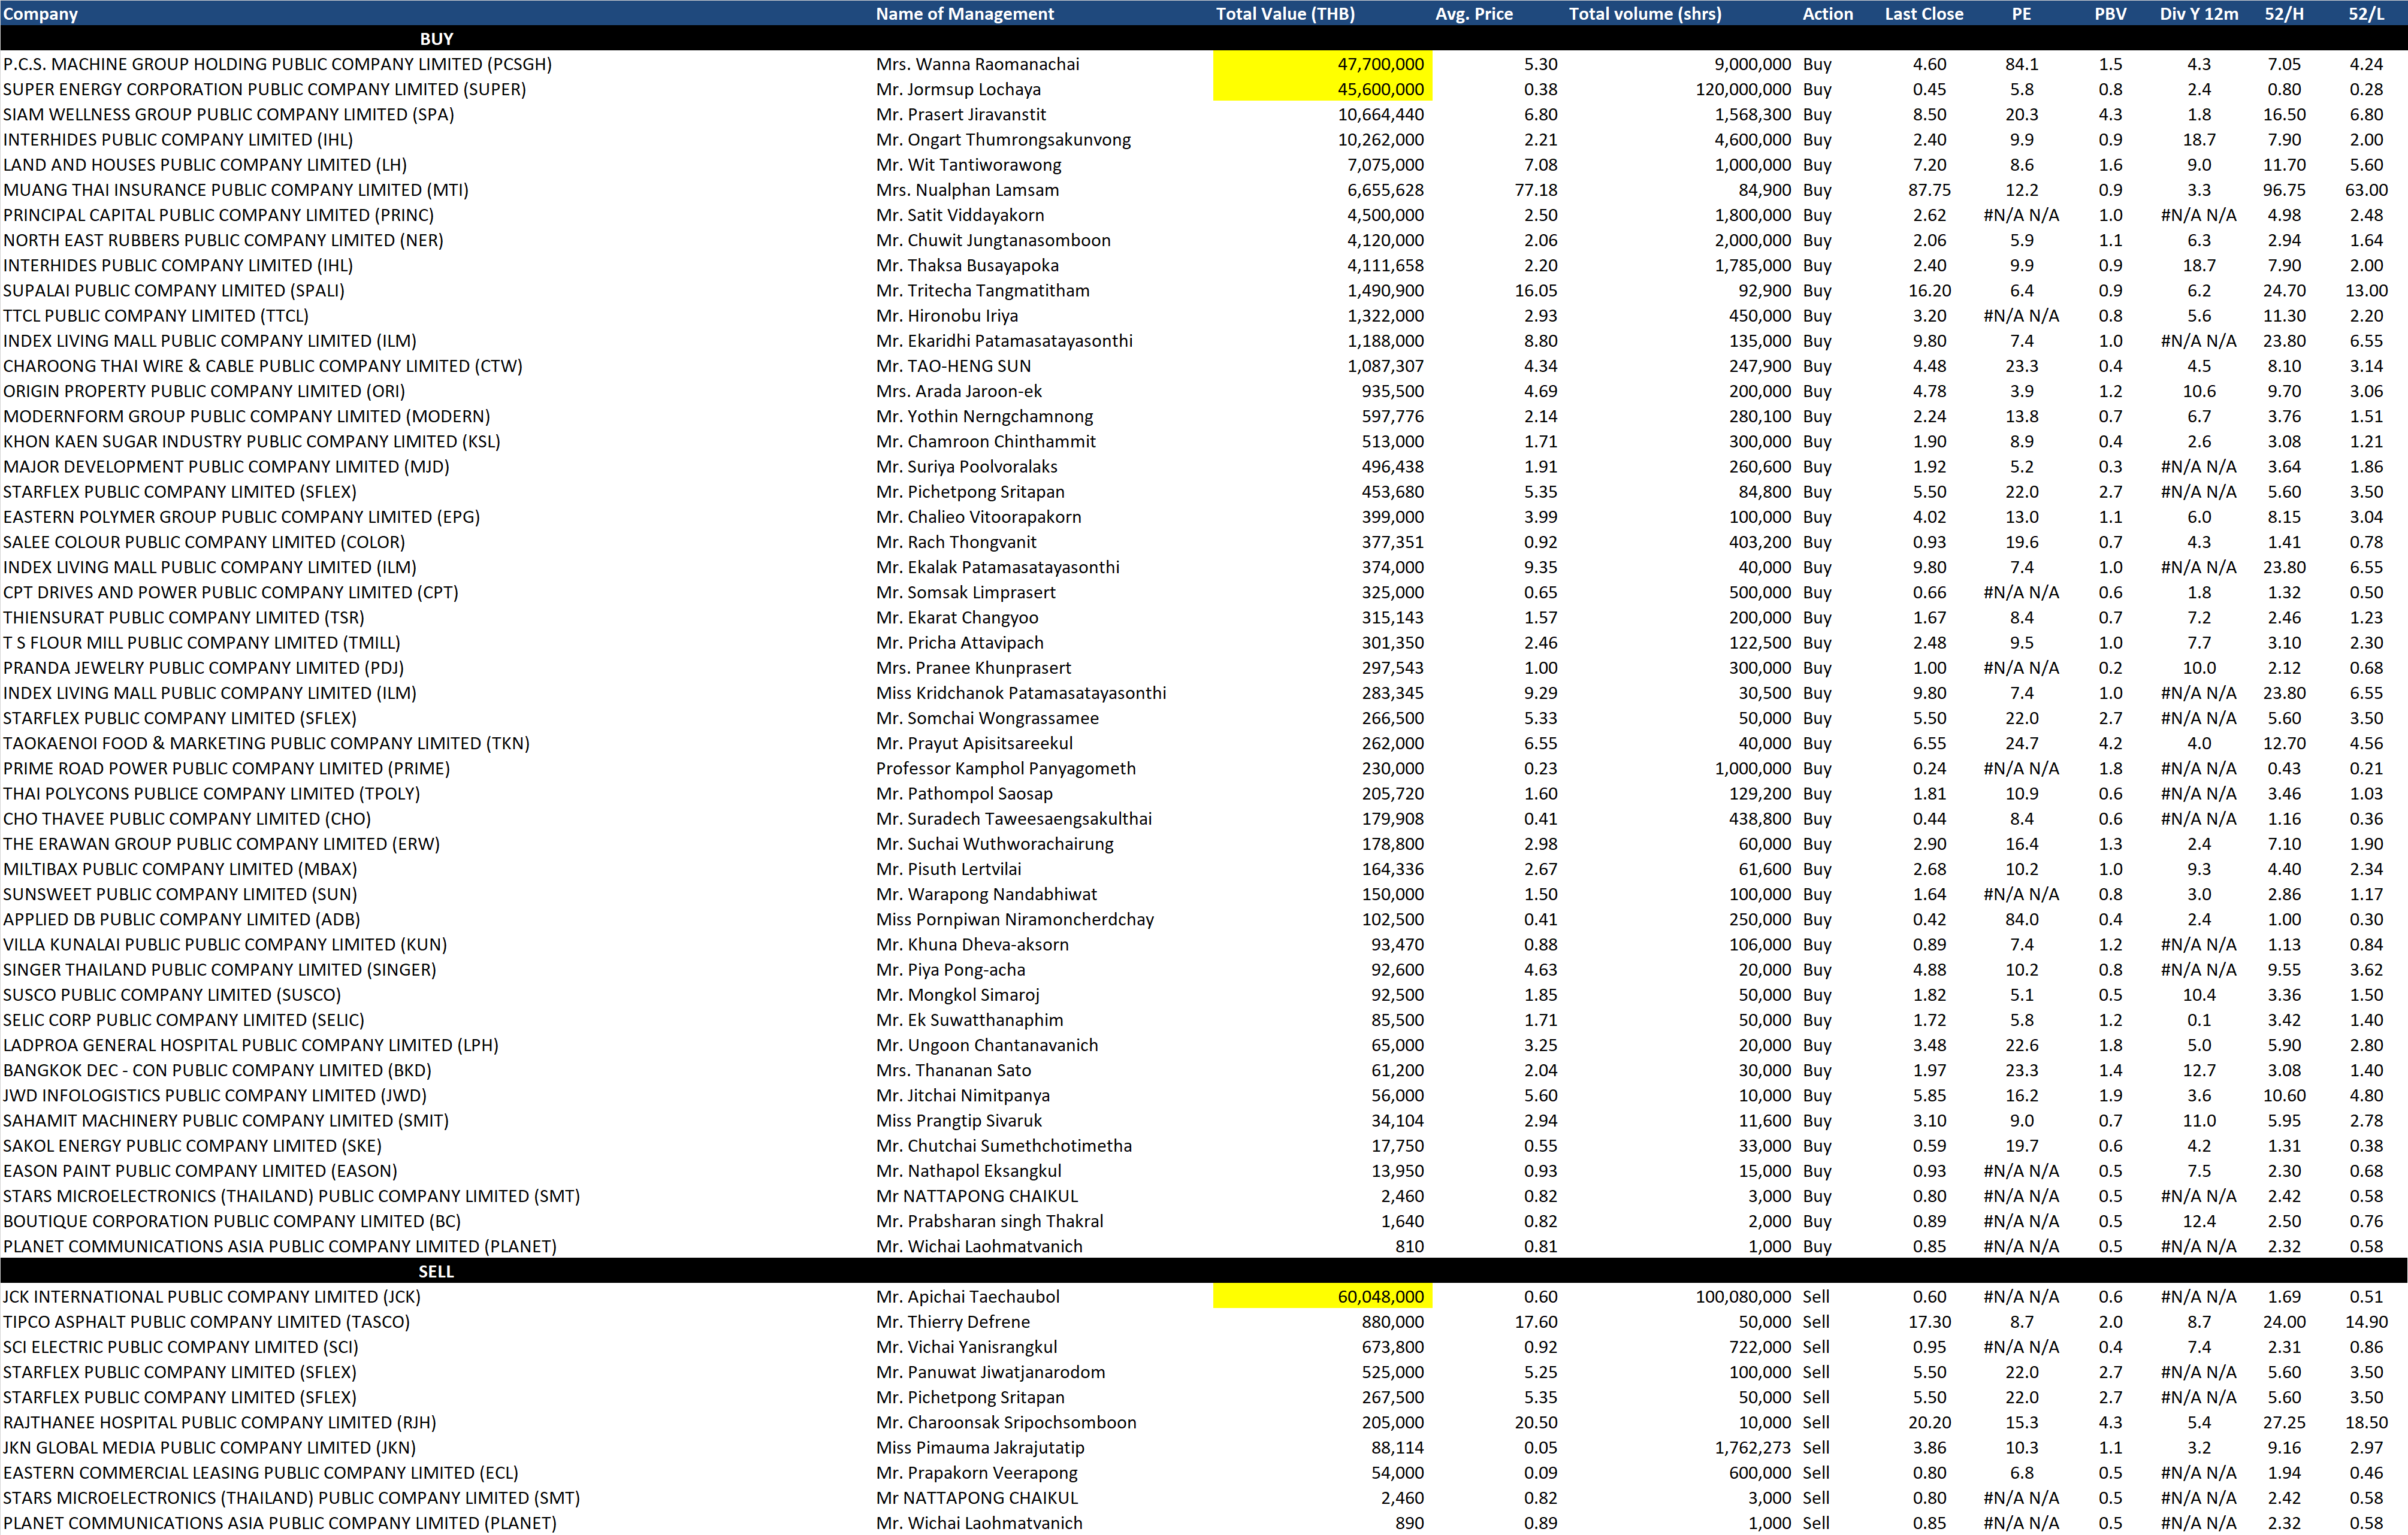Click CPT DRIVES AND POWER (CPT) cell

pos(230,592)
